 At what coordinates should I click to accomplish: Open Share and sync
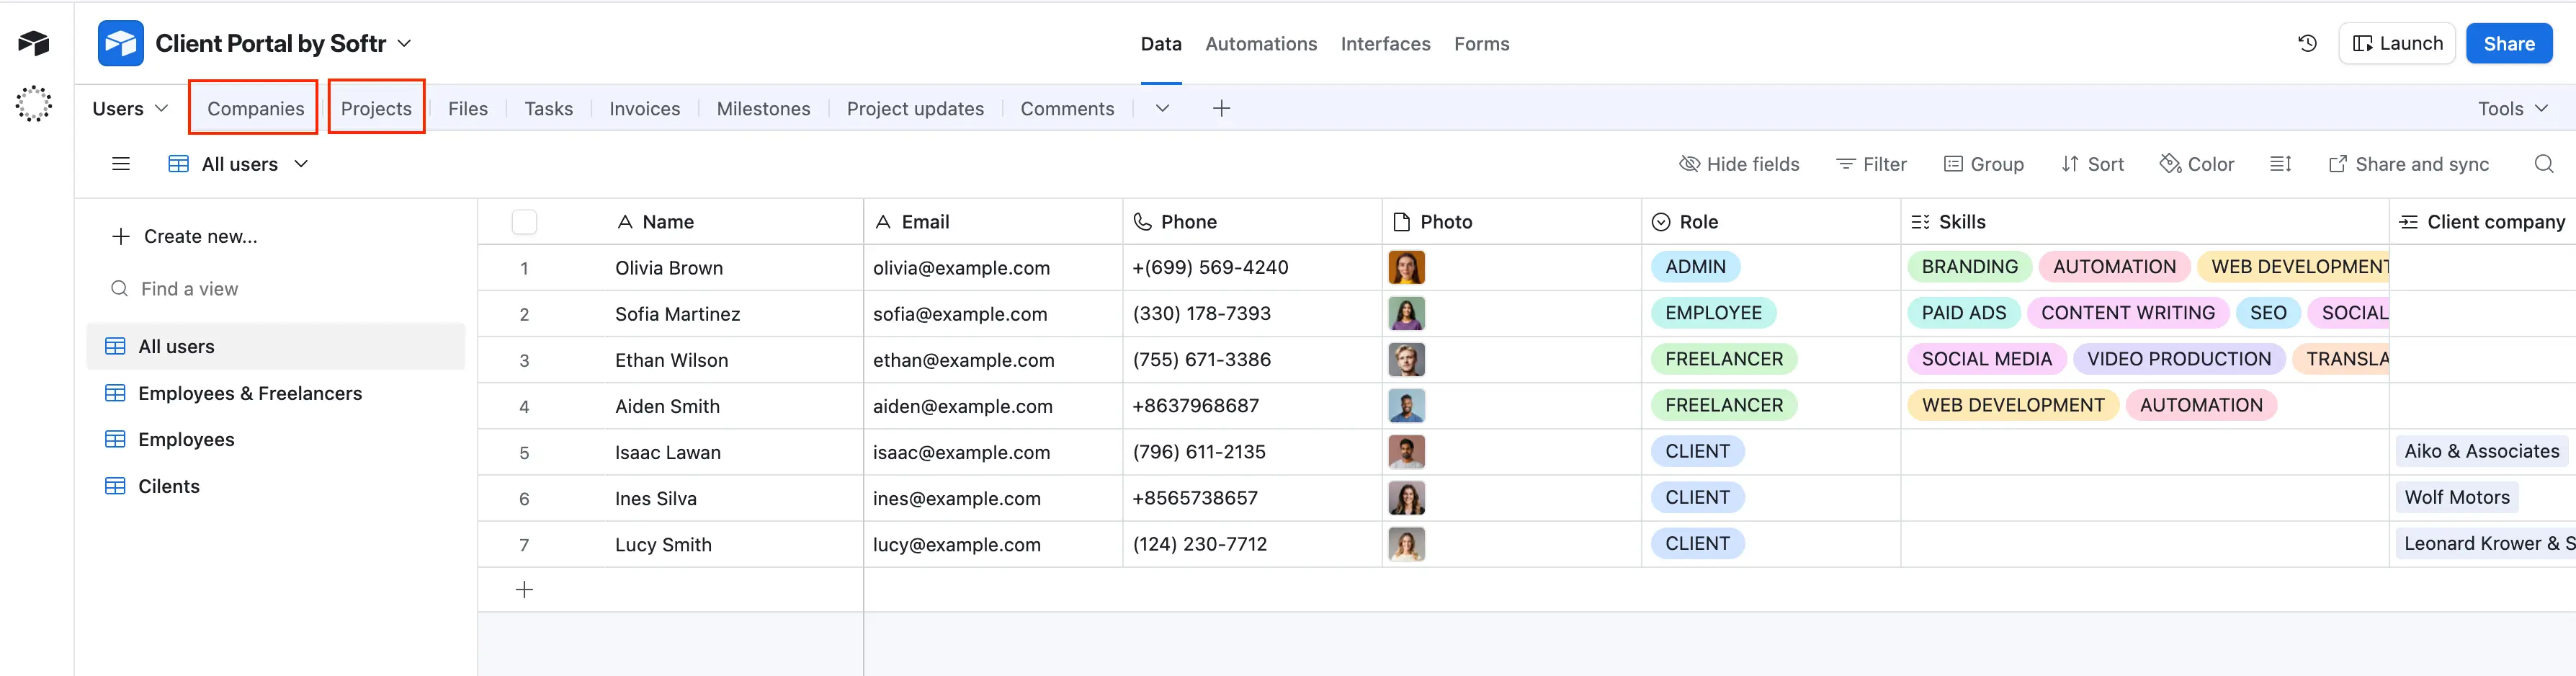coord(2409,163)
